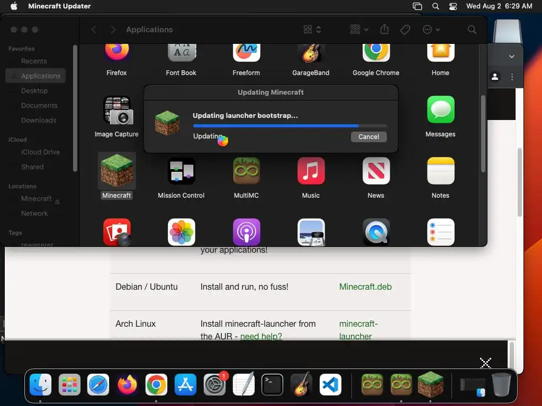The height and width of the screenshot is (406, 542).
Task: Open Desktop in Finder sidebar
Action: [x=35, y=91]
